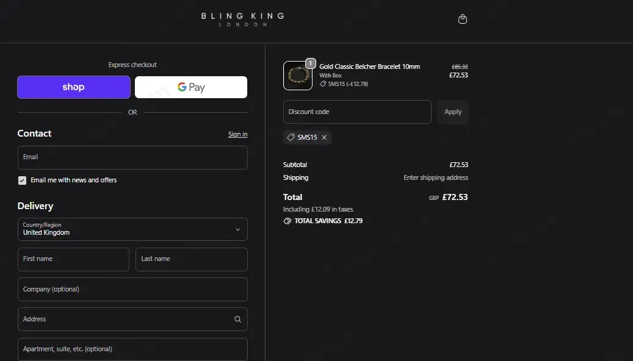Open the shopping bag cart icon
The width and height of the screenshot is (633, 361).
pos(463,19)
